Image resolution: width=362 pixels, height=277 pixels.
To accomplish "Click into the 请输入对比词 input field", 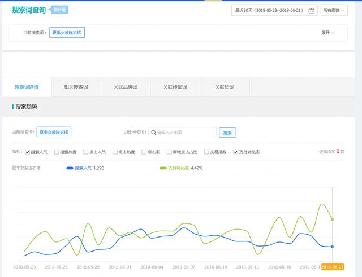I will tap(182, 133).
